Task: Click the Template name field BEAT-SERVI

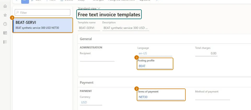Action: click(89, 28)
